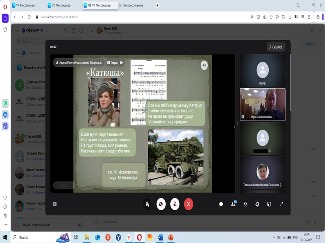
Task: Unmute the microphone in call controls
Action: pyautogui.click(x=175, y=204)
